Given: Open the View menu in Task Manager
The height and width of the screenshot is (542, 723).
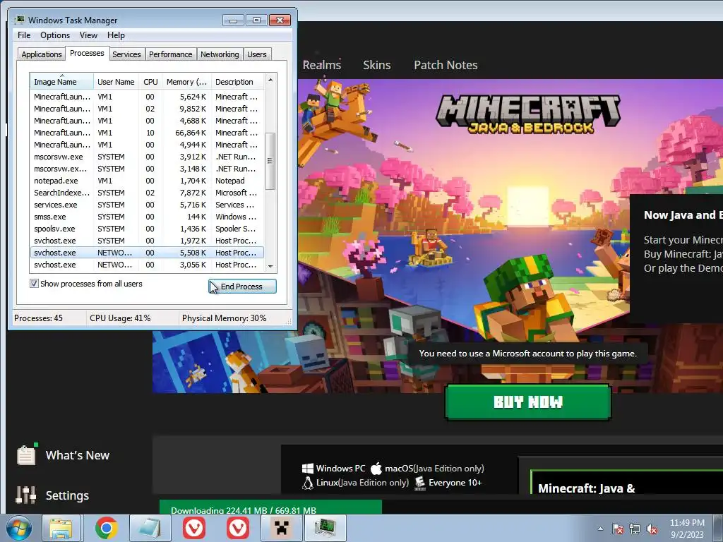Looking at the screenshot, I should tap(88, 35).
